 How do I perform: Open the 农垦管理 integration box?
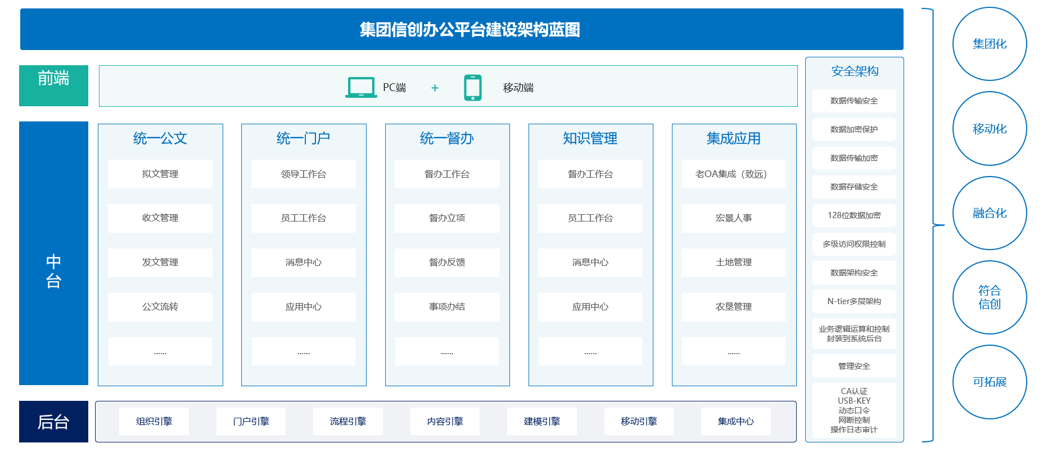734,307
